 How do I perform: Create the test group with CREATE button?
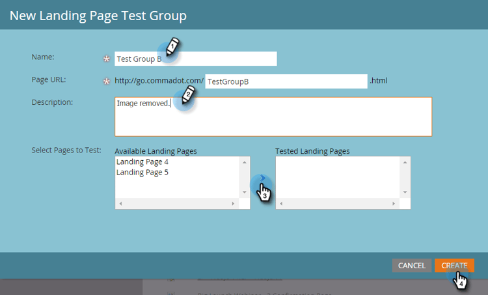[x=454, y=266]
